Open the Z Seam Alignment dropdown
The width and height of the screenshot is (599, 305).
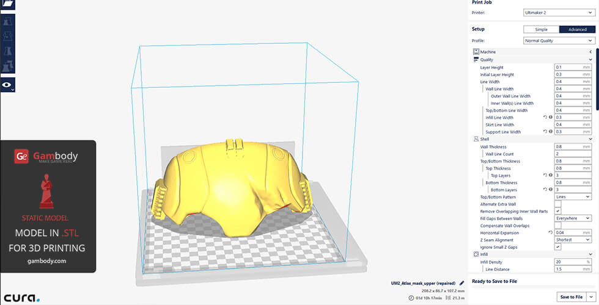tap(573, 240)
